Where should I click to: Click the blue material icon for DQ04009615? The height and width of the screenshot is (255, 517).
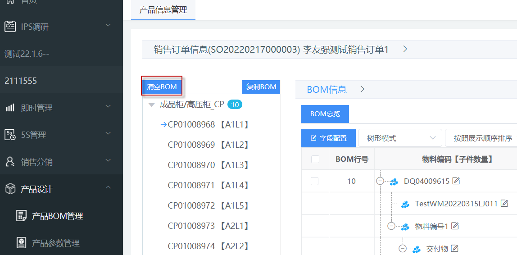(394, 182)
